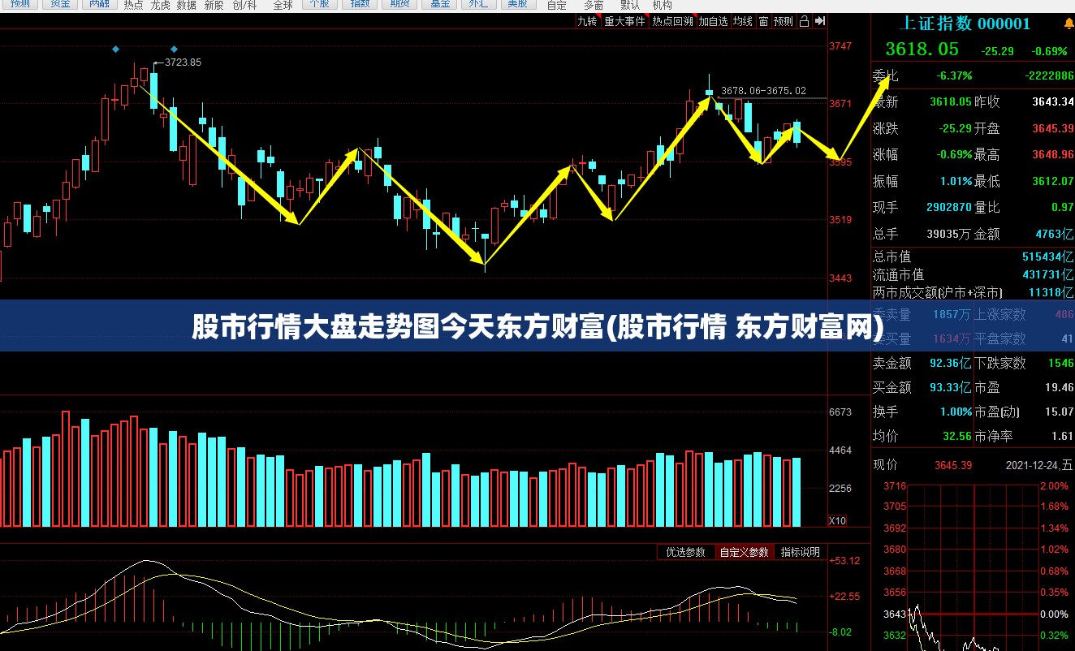Open the 多窗 menu item
Screen dimensions: 1075x651
click(x=594, y=5)
